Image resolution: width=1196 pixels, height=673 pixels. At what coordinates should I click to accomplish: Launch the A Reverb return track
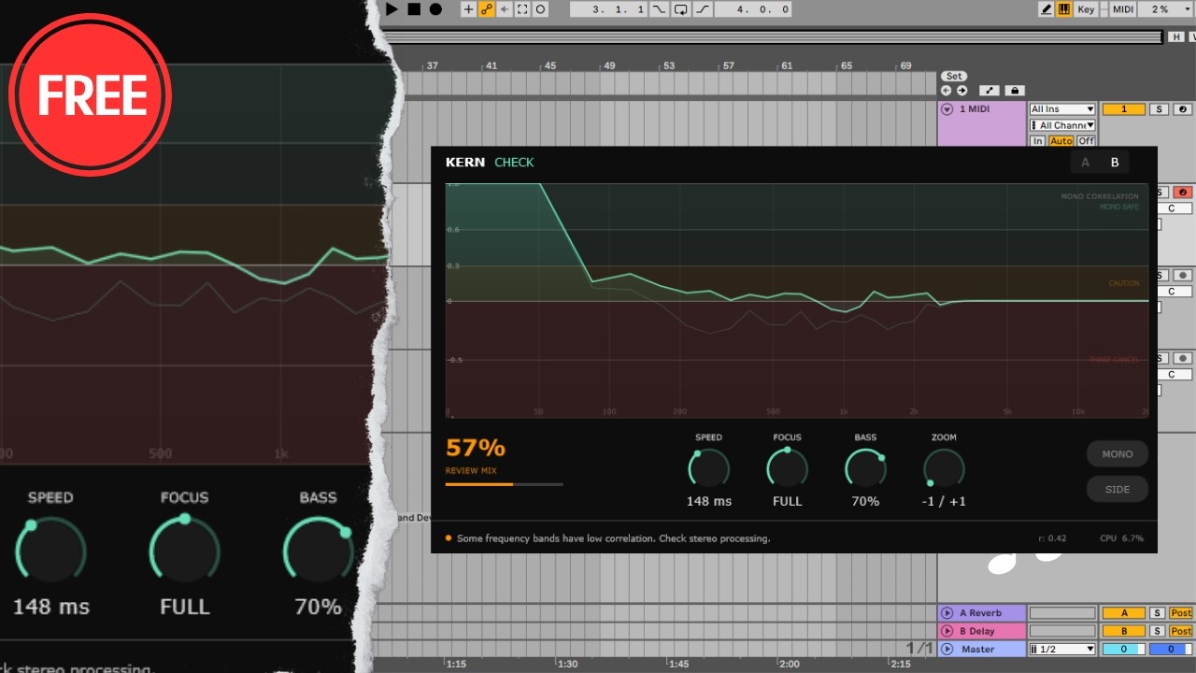pyautogui.click(x=947, y=613)
